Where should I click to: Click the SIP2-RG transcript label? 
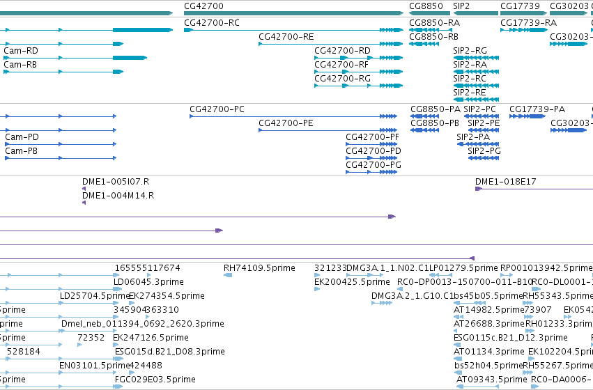point(470,51)
